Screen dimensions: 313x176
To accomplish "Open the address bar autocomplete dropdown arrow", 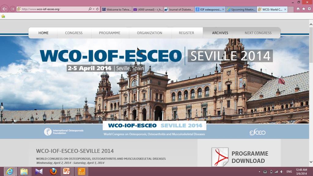I will [x=94, y=9].
